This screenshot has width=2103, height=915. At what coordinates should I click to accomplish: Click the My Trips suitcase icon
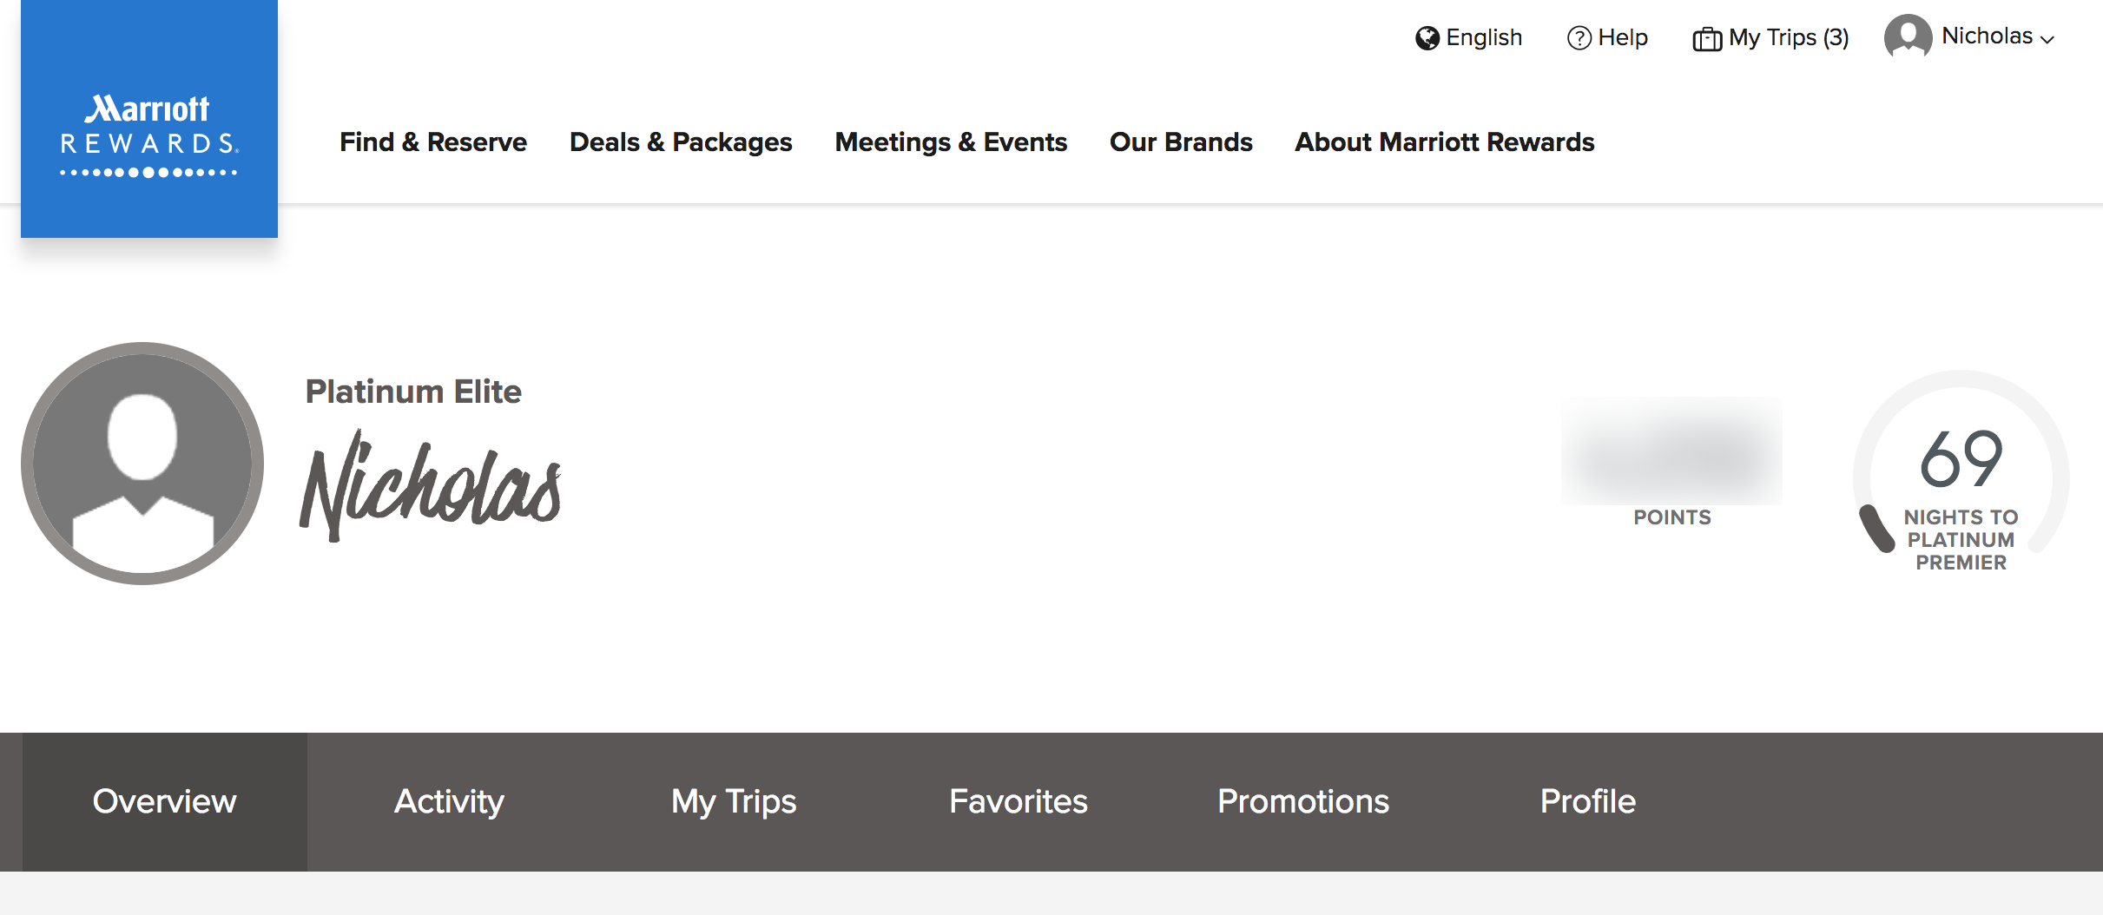click(x=1706, y=39)
